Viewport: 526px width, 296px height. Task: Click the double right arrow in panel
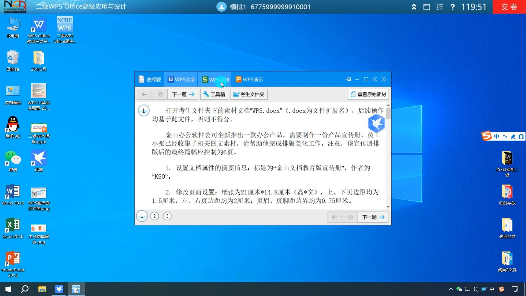[384, 79]
